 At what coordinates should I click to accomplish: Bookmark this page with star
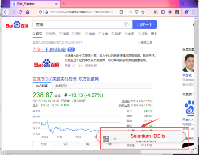(143, 12)
